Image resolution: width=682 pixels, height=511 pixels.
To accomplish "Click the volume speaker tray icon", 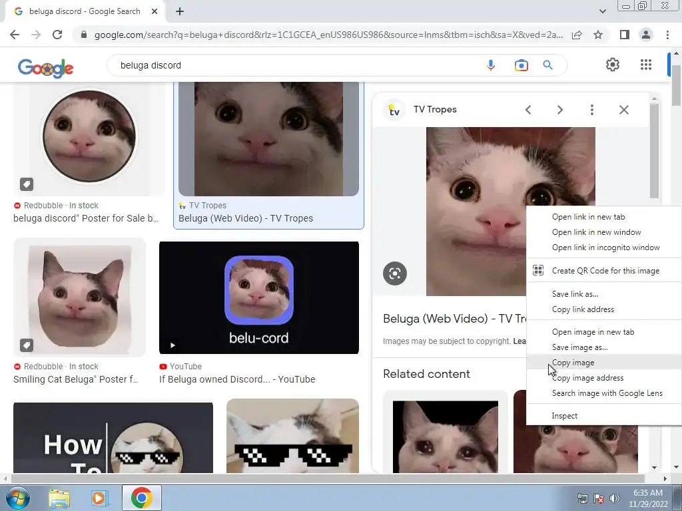I will coord(615,498).
